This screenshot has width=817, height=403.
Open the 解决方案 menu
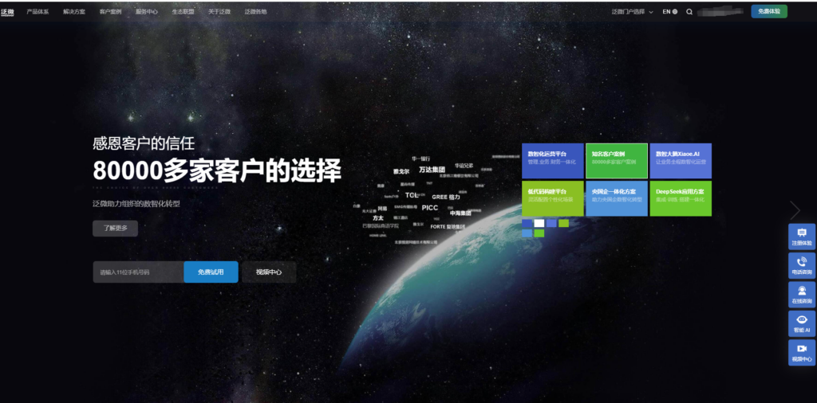[x=74, y=12]
